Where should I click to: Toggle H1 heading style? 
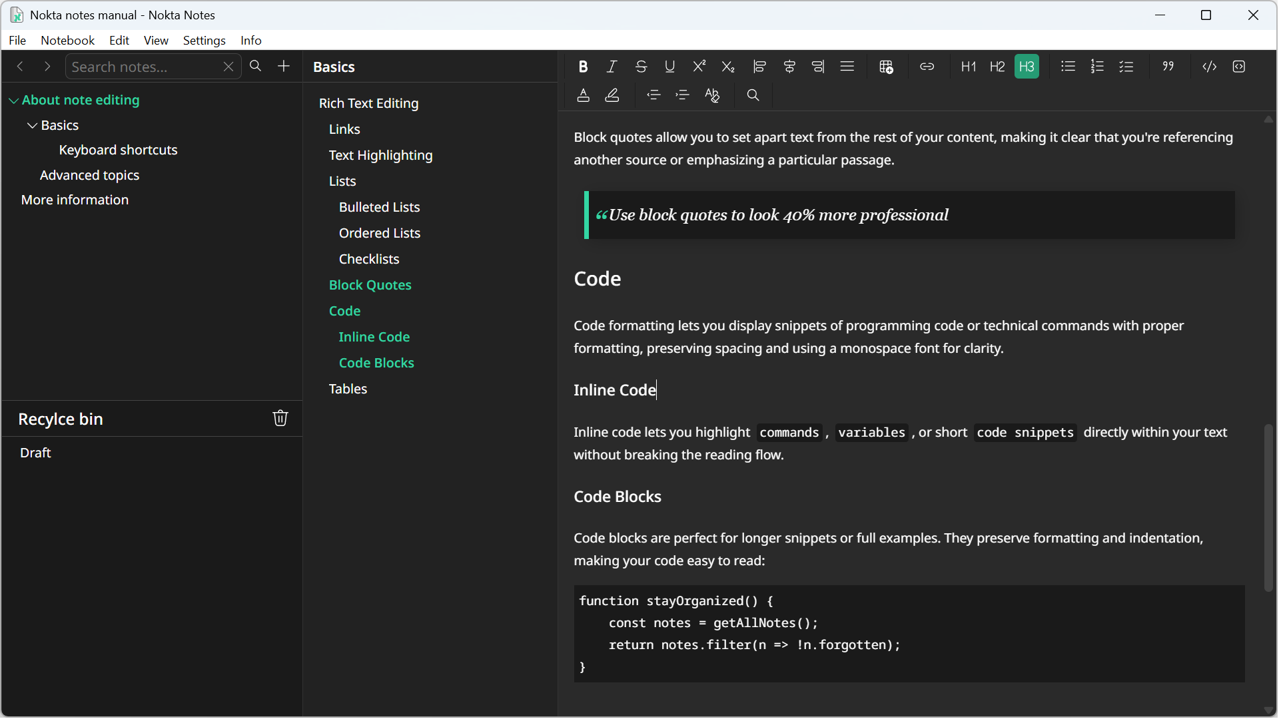968,66
